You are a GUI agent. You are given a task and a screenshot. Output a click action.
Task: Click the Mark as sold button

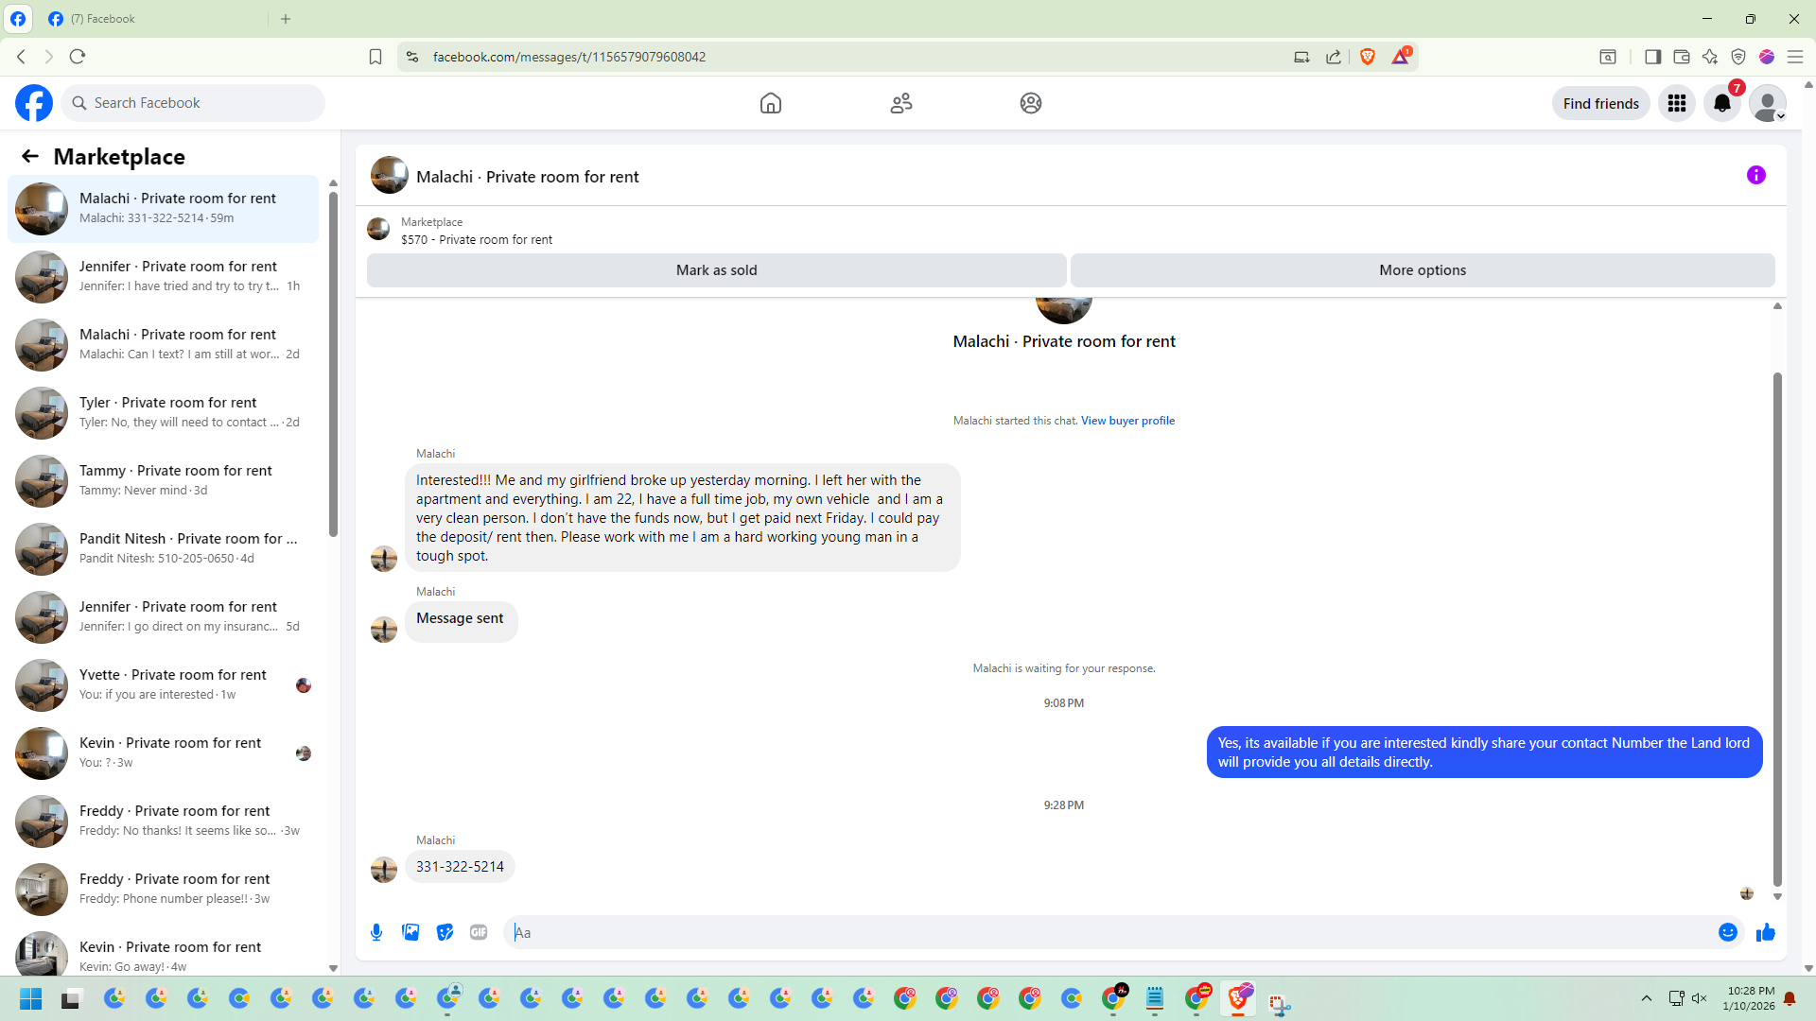[x=716, y=270]
